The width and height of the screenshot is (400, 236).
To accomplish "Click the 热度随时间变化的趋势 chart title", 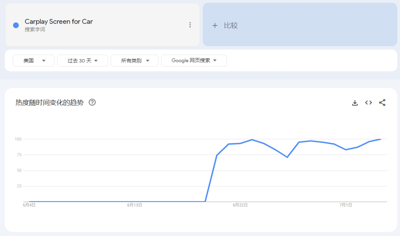I will (50, 103).
